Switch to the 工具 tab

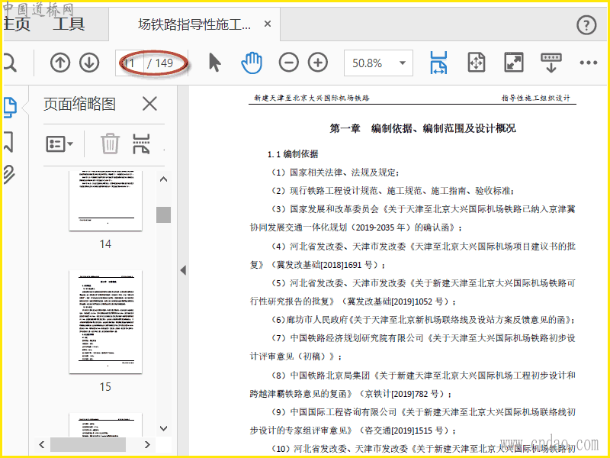(69, 24)
